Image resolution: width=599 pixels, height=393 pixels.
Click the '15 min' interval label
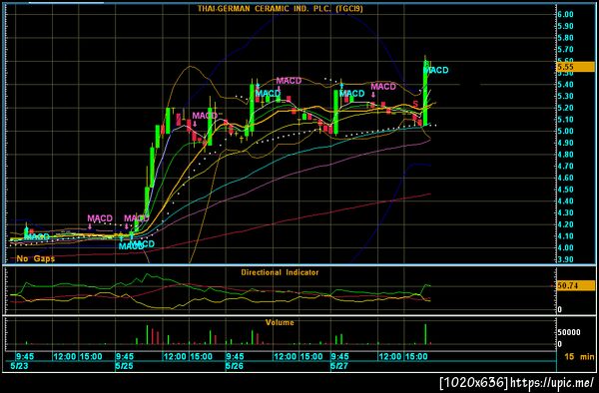579,357
